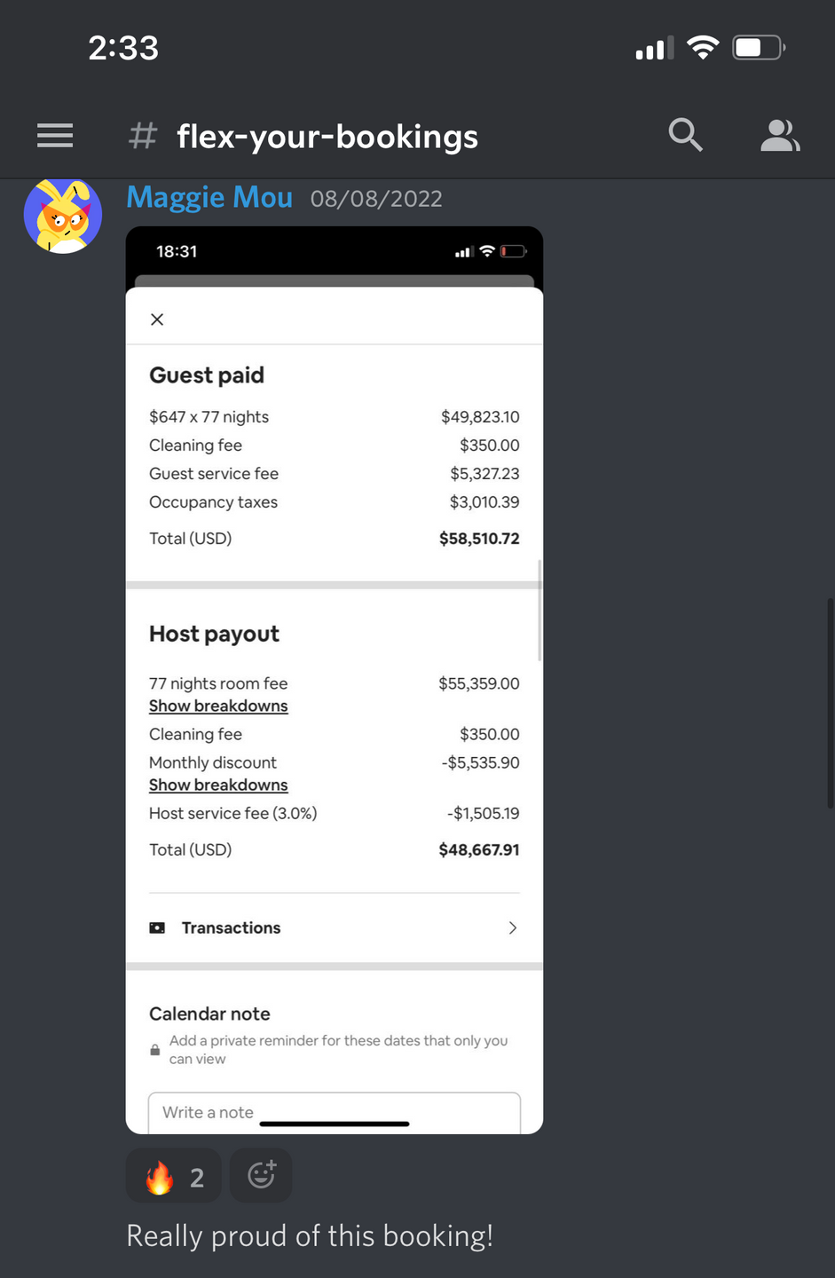Tap the flex-your-bookings channel title
The image size is (835, 1278).
(x=327, y=137)
